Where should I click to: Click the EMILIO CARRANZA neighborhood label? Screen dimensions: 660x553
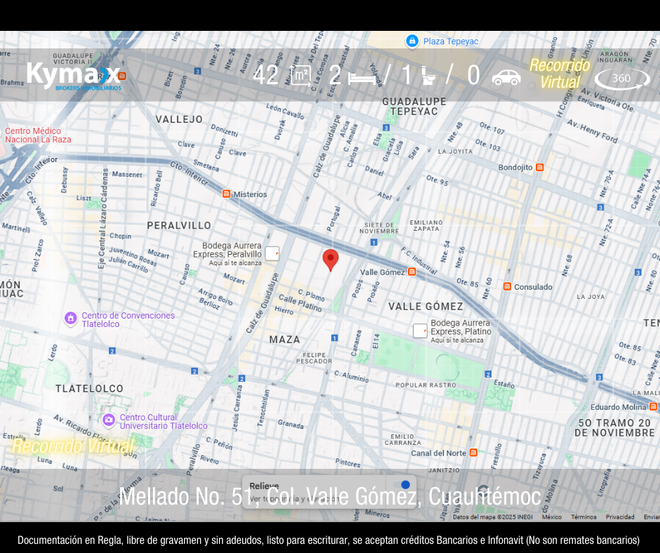coord(403,440)
